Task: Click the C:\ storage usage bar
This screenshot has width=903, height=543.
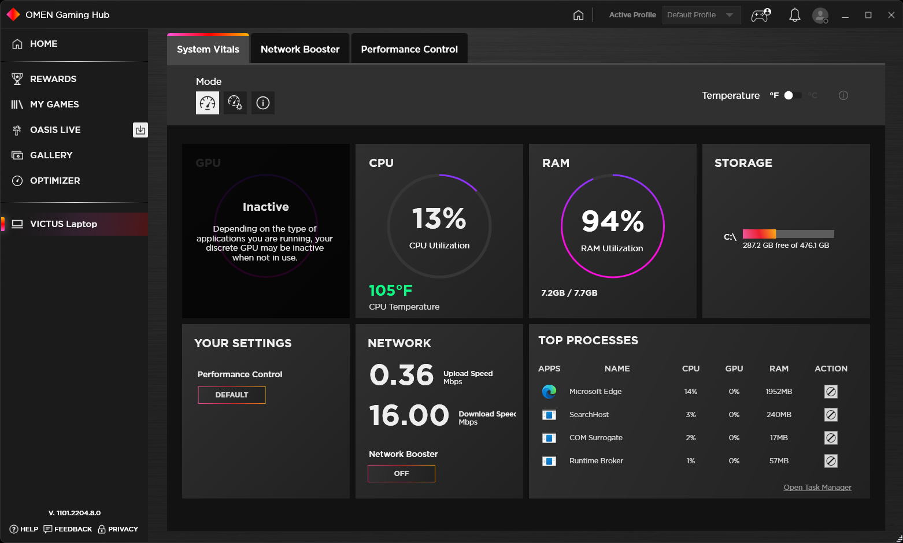Action: pos(789,234)
